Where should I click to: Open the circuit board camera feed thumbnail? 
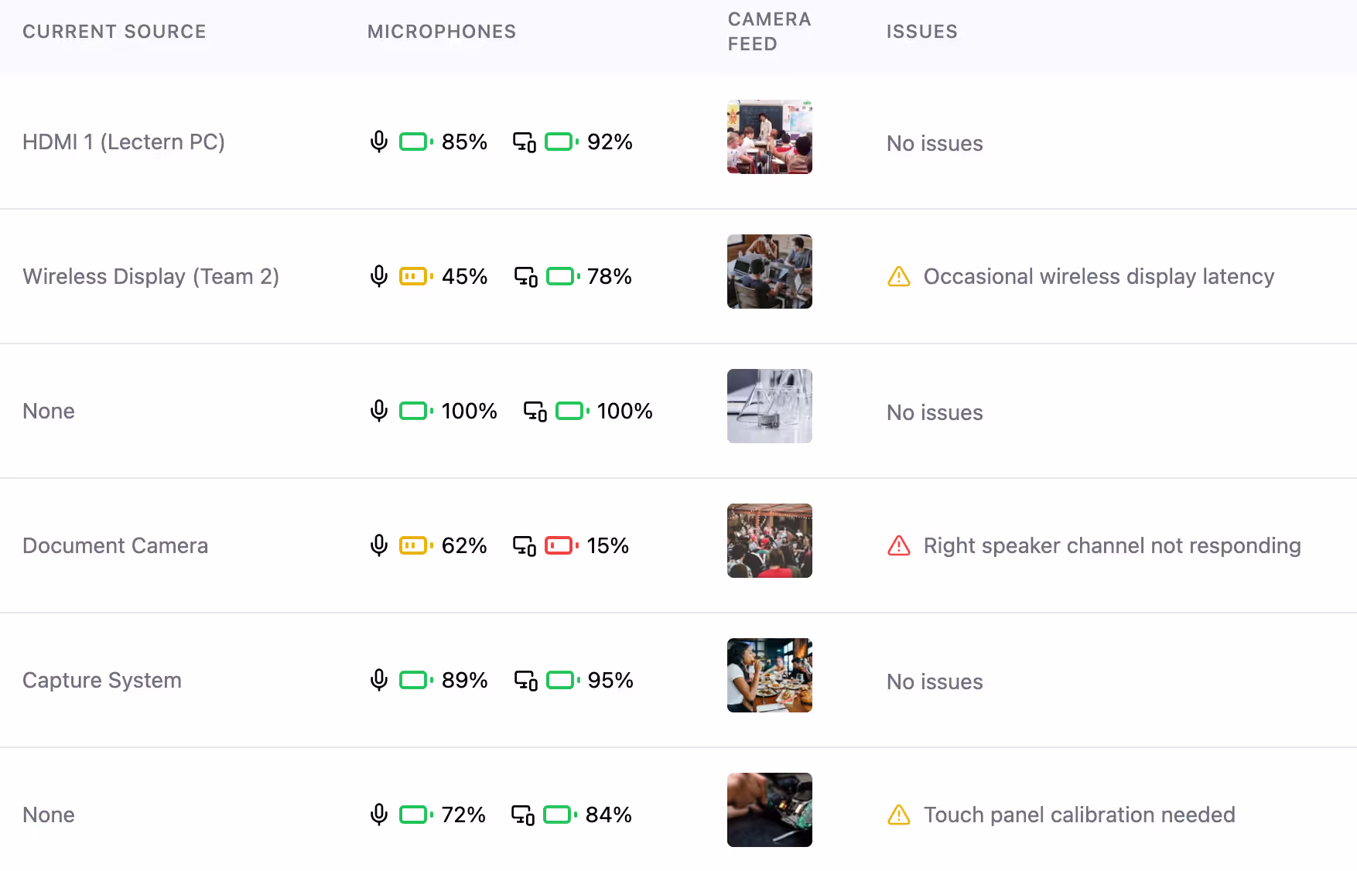click(x=769, y=810)
